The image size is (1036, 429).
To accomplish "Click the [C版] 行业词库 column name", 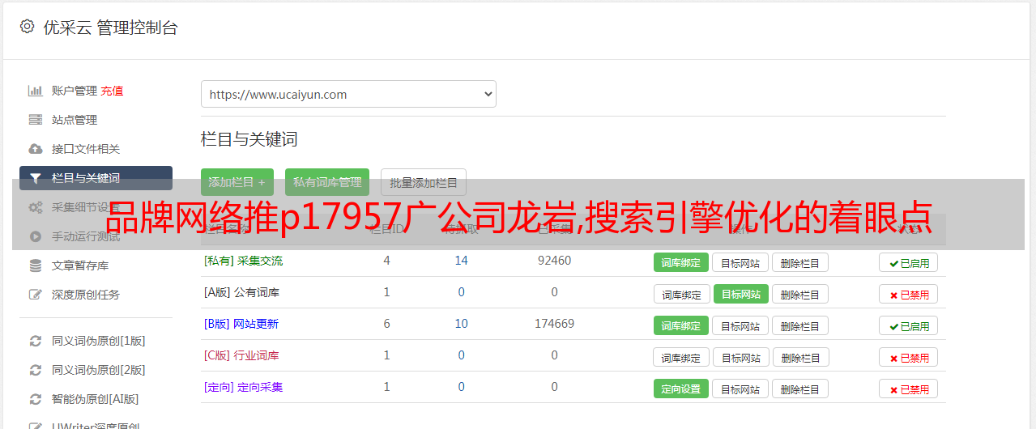I will point(241,355).
